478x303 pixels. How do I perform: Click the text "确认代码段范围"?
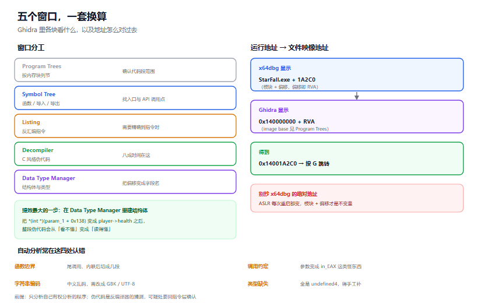pyautogui.click(x=138, y=71)
